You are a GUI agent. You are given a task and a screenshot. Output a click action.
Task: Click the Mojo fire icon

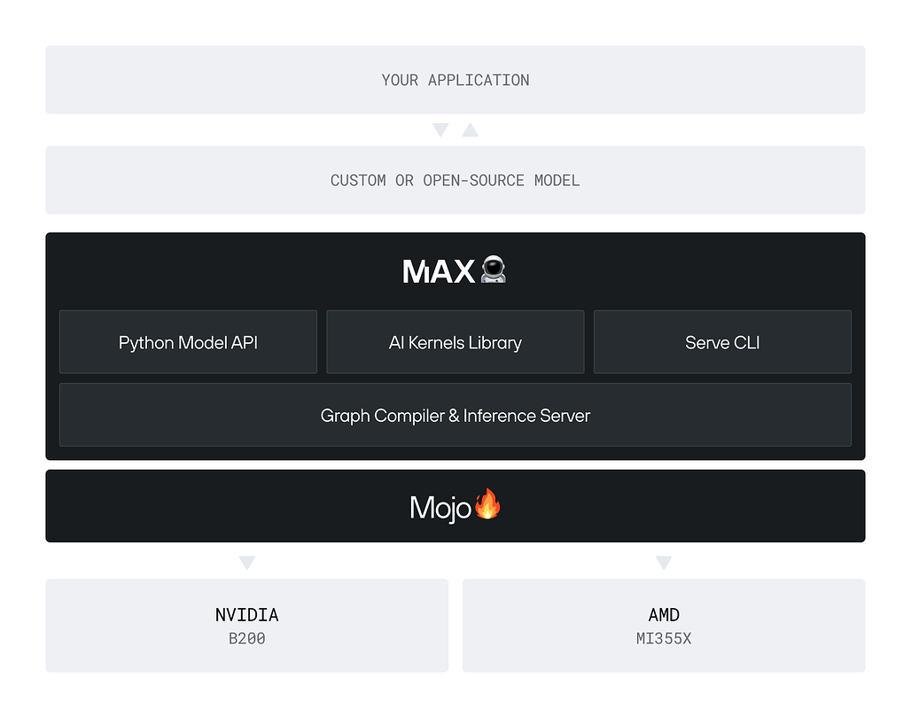point(487,503)
